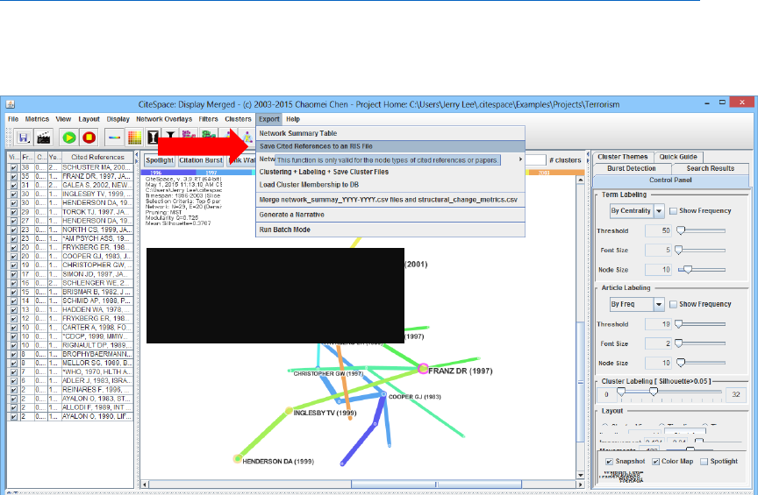
Task: Start layout with the green play icon
Action: [69, 138]
